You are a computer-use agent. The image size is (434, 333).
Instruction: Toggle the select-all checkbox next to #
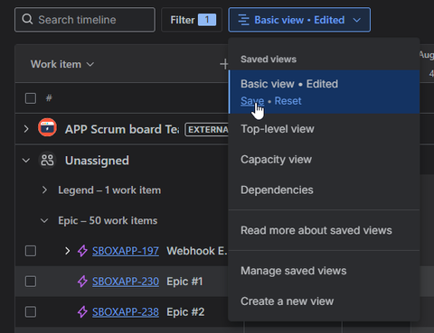point(31,98)
